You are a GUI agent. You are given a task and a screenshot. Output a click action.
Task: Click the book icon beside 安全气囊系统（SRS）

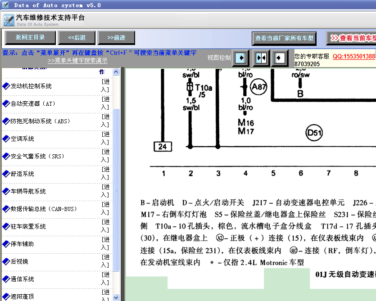pos(6,156)
